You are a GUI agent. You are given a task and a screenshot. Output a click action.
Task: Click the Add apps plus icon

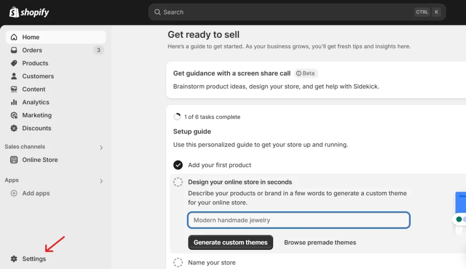click(14, 193)
